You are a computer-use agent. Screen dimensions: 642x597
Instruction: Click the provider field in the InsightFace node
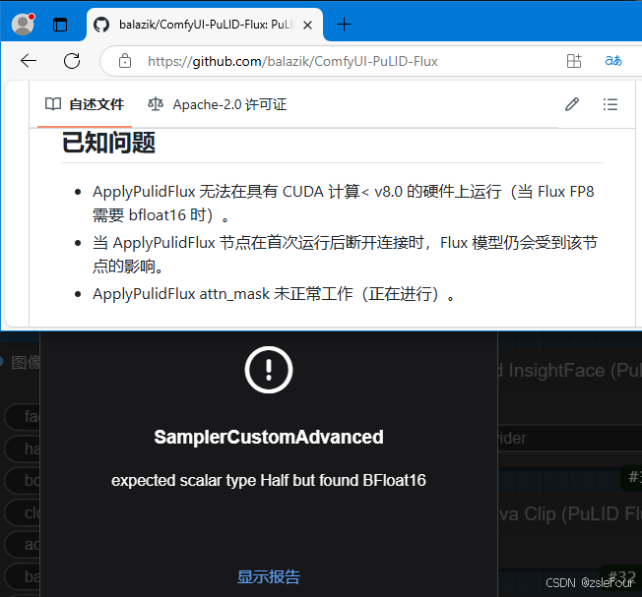pyautogui.click(x=570, y=439)
